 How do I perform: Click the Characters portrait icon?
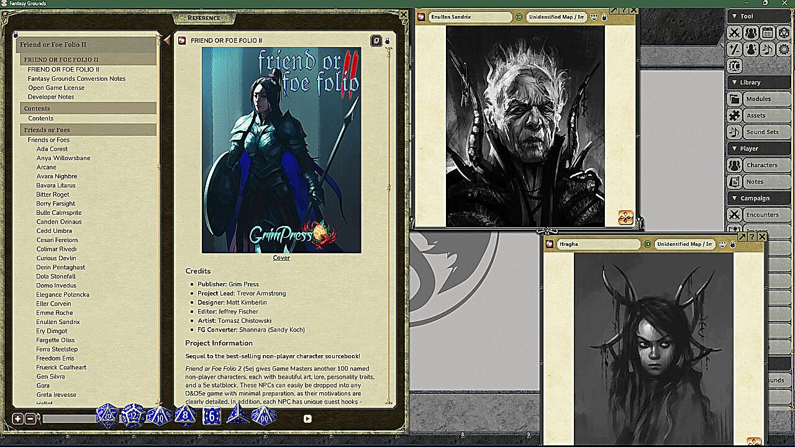click(x=735, y=165)
